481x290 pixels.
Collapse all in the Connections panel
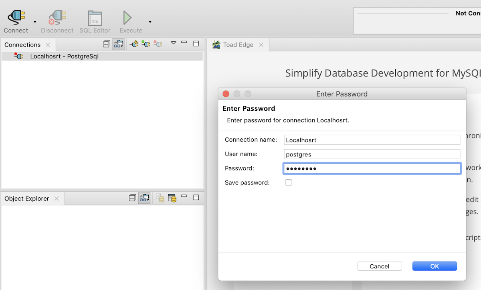(x=106, y=44)
